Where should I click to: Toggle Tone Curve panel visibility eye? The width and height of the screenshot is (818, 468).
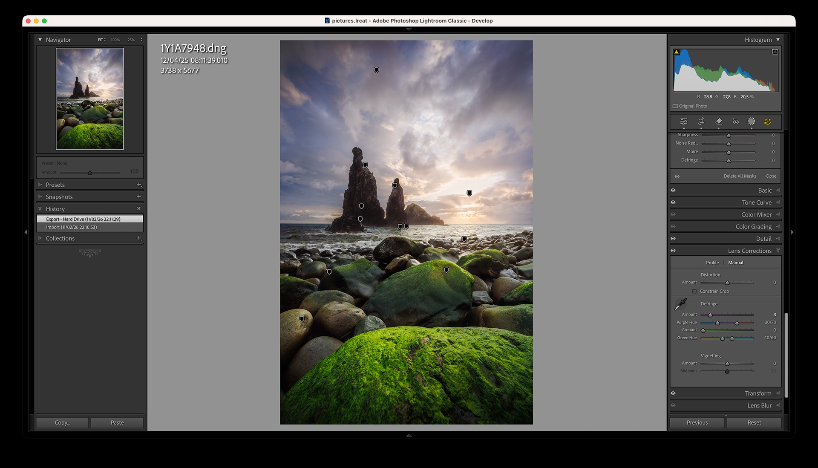(673, 202)
